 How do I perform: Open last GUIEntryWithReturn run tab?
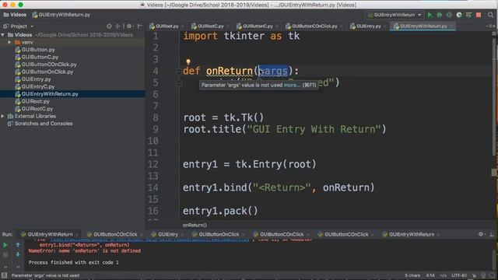tap(412, 234)
